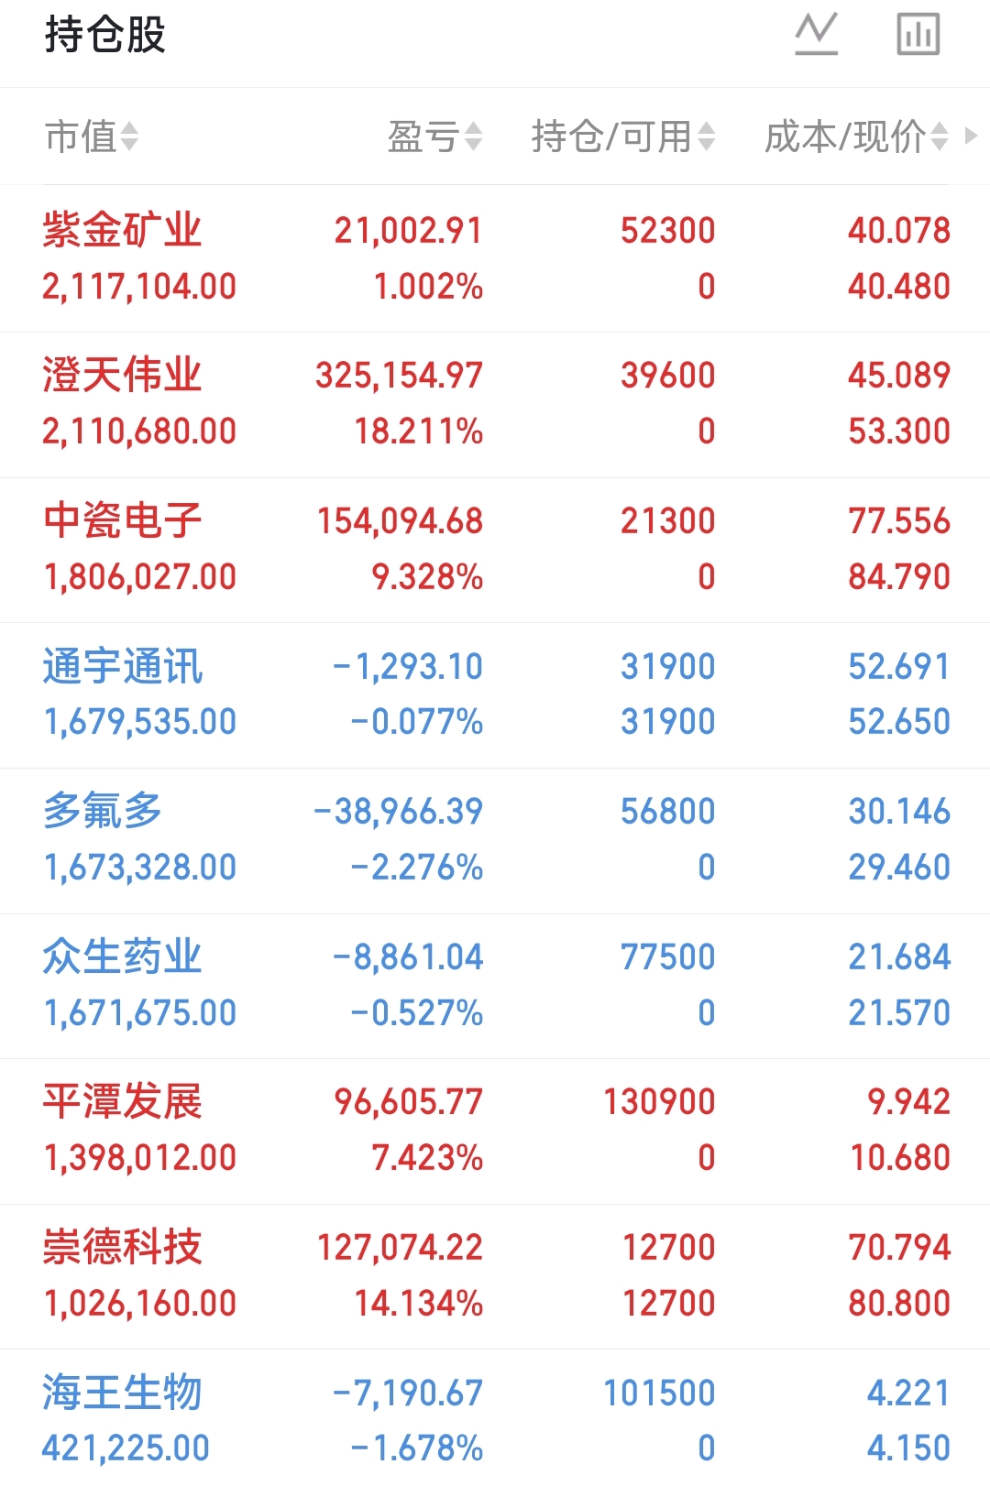Click the 持仓股 section title

click(104, 36)
